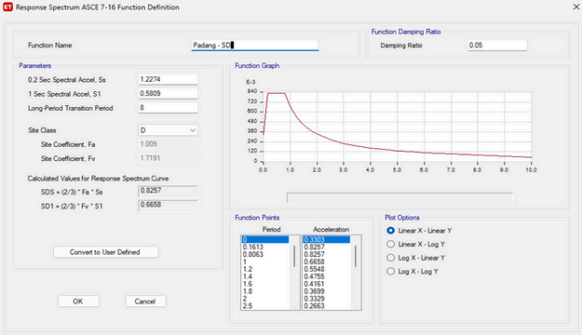Click the Site Coefficient Fa value field
The width and height of the screenshot is (582, 335).
click(x=169, y=144)
